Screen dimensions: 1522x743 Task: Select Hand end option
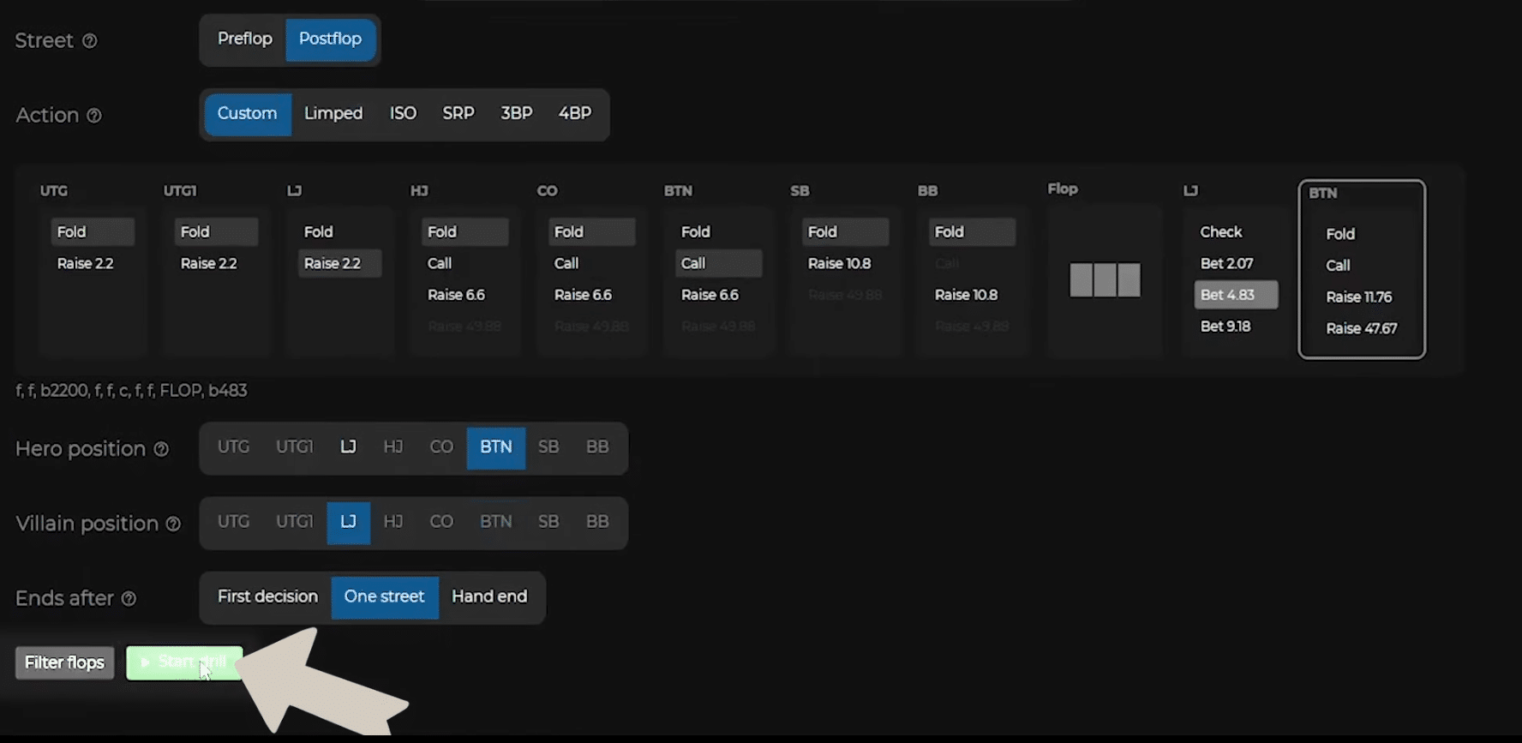[x=489, y=597]
